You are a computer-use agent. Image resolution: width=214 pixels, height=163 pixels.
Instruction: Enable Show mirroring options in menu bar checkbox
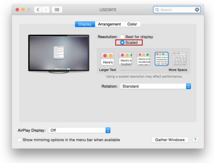pyautogui.click(x=20, y=140)
